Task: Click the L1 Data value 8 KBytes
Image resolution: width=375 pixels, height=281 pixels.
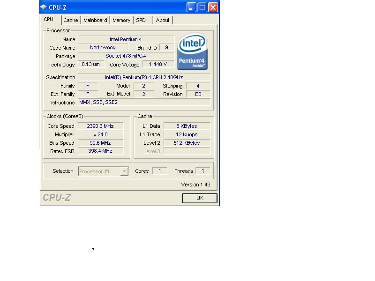Action: (187, 126)
